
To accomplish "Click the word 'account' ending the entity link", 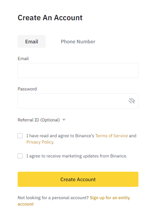I will click(x=25, y=204).
